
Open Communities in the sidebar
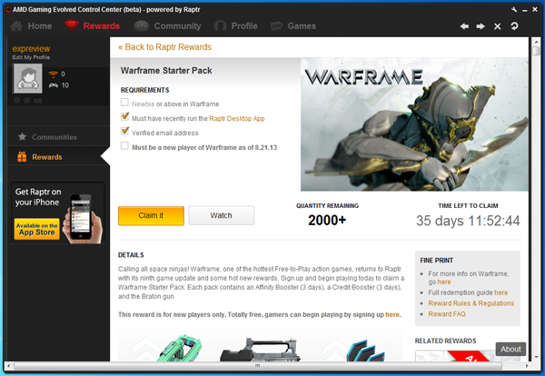(47, 137)
